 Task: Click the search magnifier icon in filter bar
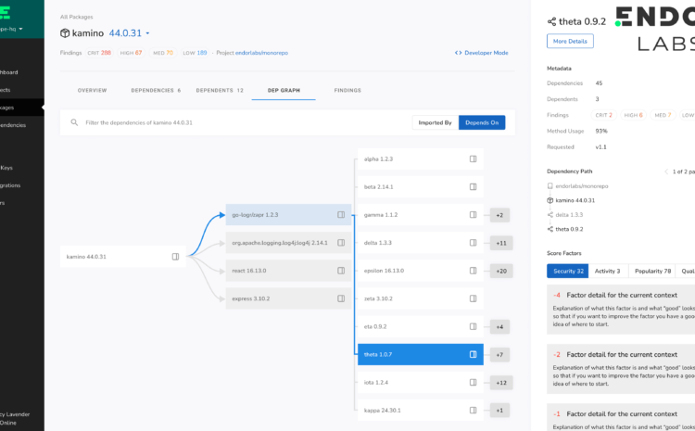(74, 122)
